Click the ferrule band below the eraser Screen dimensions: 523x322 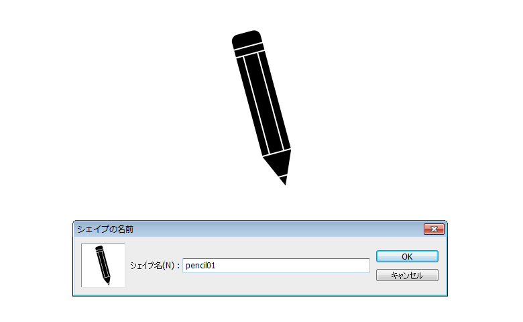[249, 50]
